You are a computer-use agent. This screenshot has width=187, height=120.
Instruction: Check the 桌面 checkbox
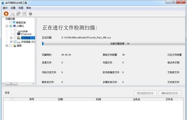coord(11,46)
